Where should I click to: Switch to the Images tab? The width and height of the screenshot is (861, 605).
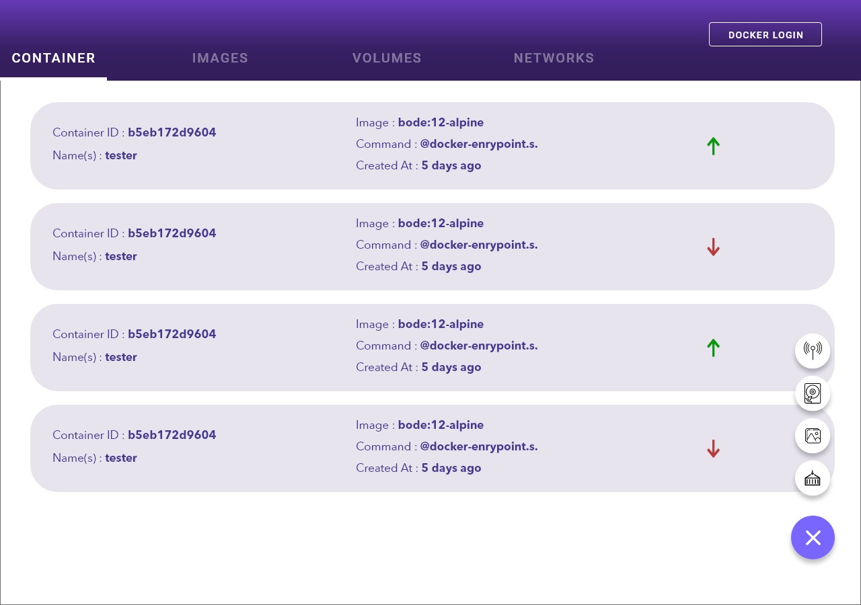(220, 58)
